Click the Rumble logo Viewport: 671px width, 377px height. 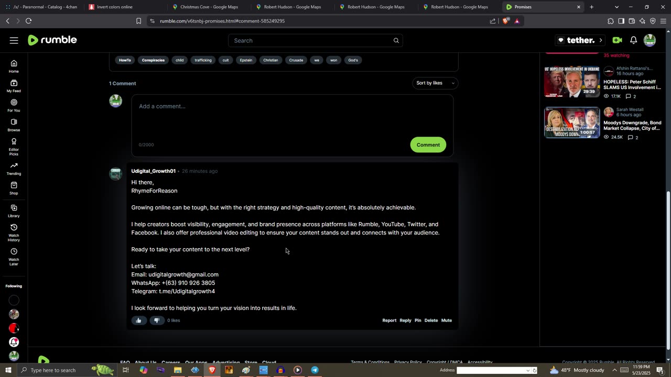[x=52, y=40]
